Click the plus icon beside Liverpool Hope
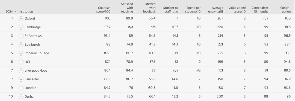Viewport: 295px width, 101px height. 21,71
